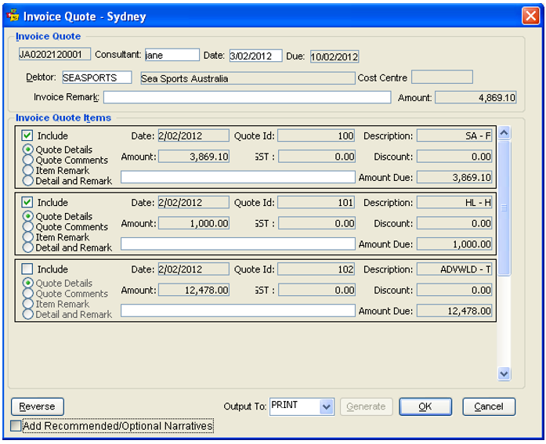Click the quote items scrollbar thumb
This screenshot has height=444, width=546.
pyautogui.click(x=504, y=208)
